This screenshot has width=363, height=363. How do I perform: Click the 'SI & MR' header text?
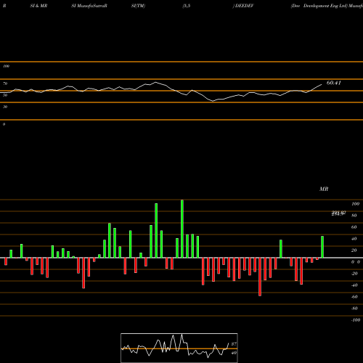click(38, 6)
